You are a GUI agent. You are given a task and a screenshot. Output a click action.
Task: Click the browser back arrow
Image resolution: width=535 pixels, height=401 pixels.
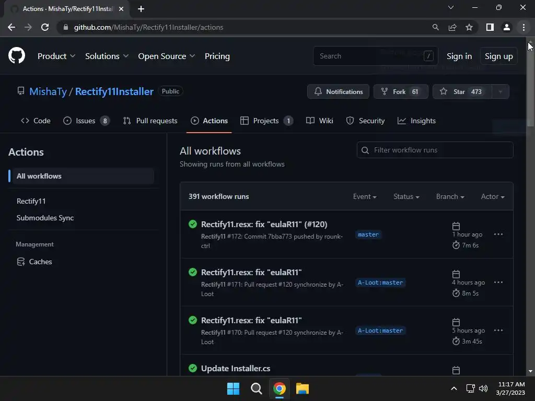[11, 27]
